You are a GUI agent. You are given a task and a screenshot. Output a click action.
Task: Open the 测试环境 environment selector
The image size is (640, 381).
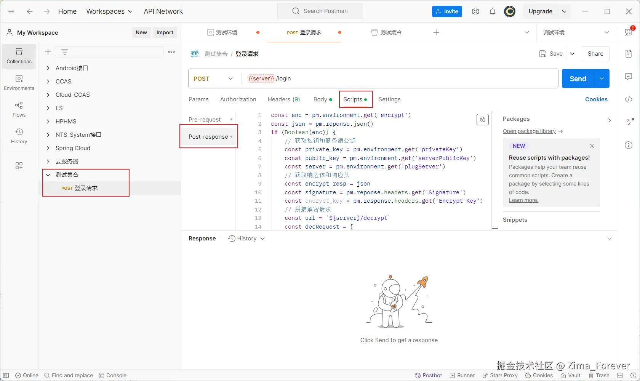576,32
